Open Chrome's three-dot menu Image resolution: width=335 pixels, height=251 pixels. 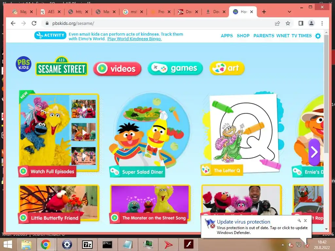[322, 23]
